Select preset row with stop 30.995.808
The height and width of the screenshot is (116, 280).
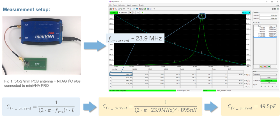[265, 37]
